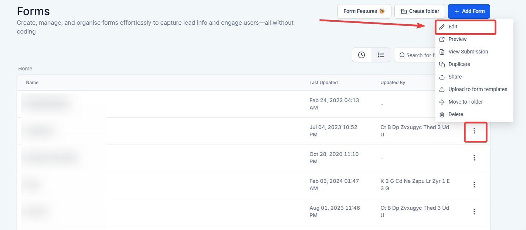Click the Duplicate copy icon
This screenshot has width=526, height=230.
coord(442,65)
